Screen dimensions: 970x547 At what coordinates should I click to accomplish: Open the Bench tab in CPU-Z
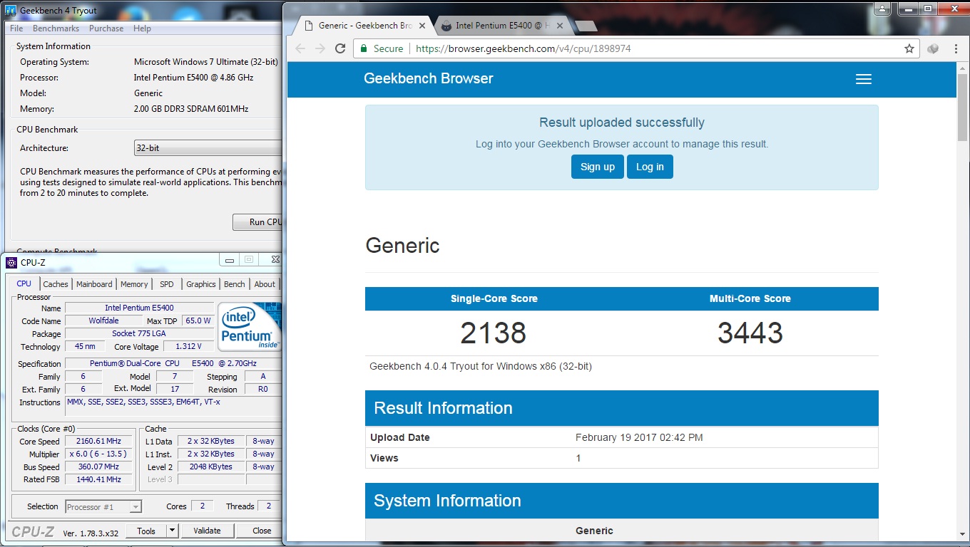[235, 284]
